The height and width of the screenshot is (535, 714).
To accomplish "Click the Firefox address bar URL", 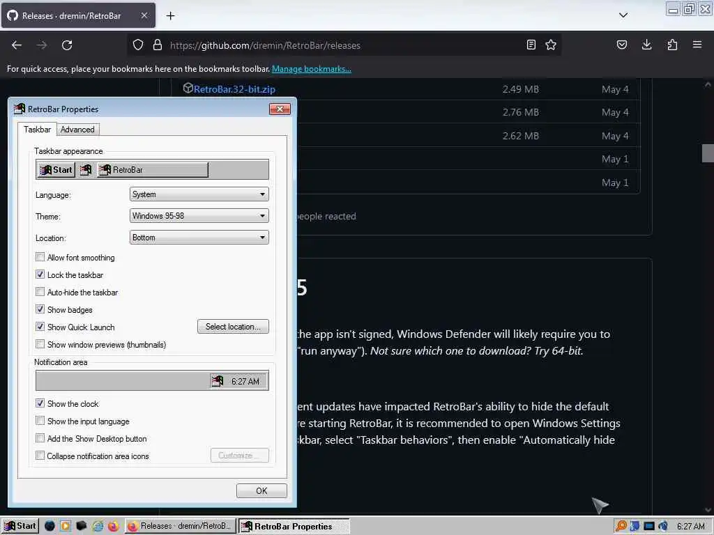I will (x=265, y=45).
